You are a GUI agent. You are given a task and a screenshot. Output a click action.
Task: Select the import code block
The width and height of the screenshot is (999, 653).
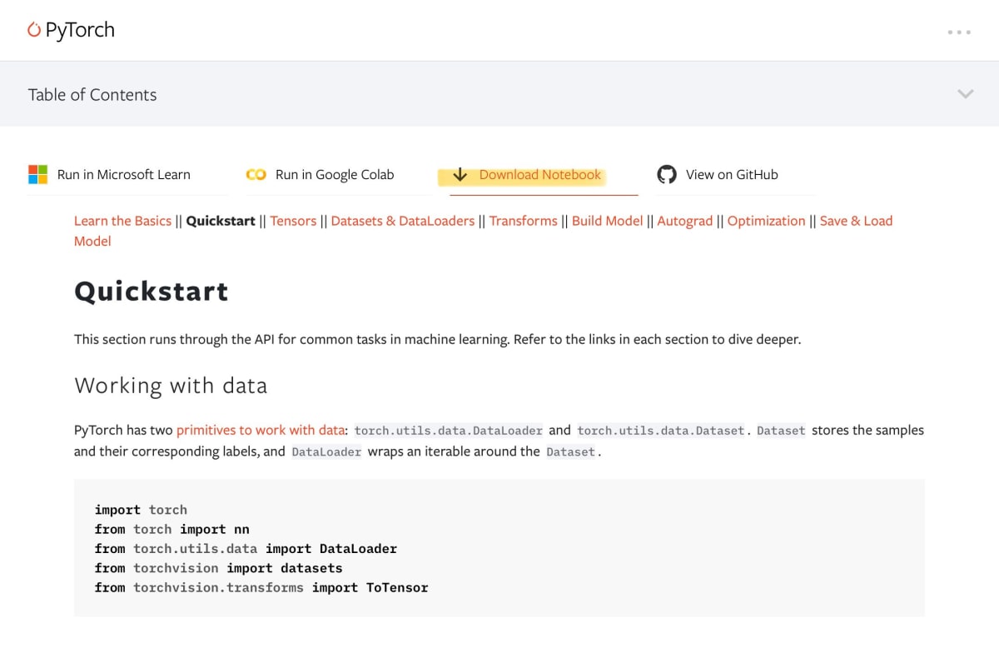click(499, 548)
